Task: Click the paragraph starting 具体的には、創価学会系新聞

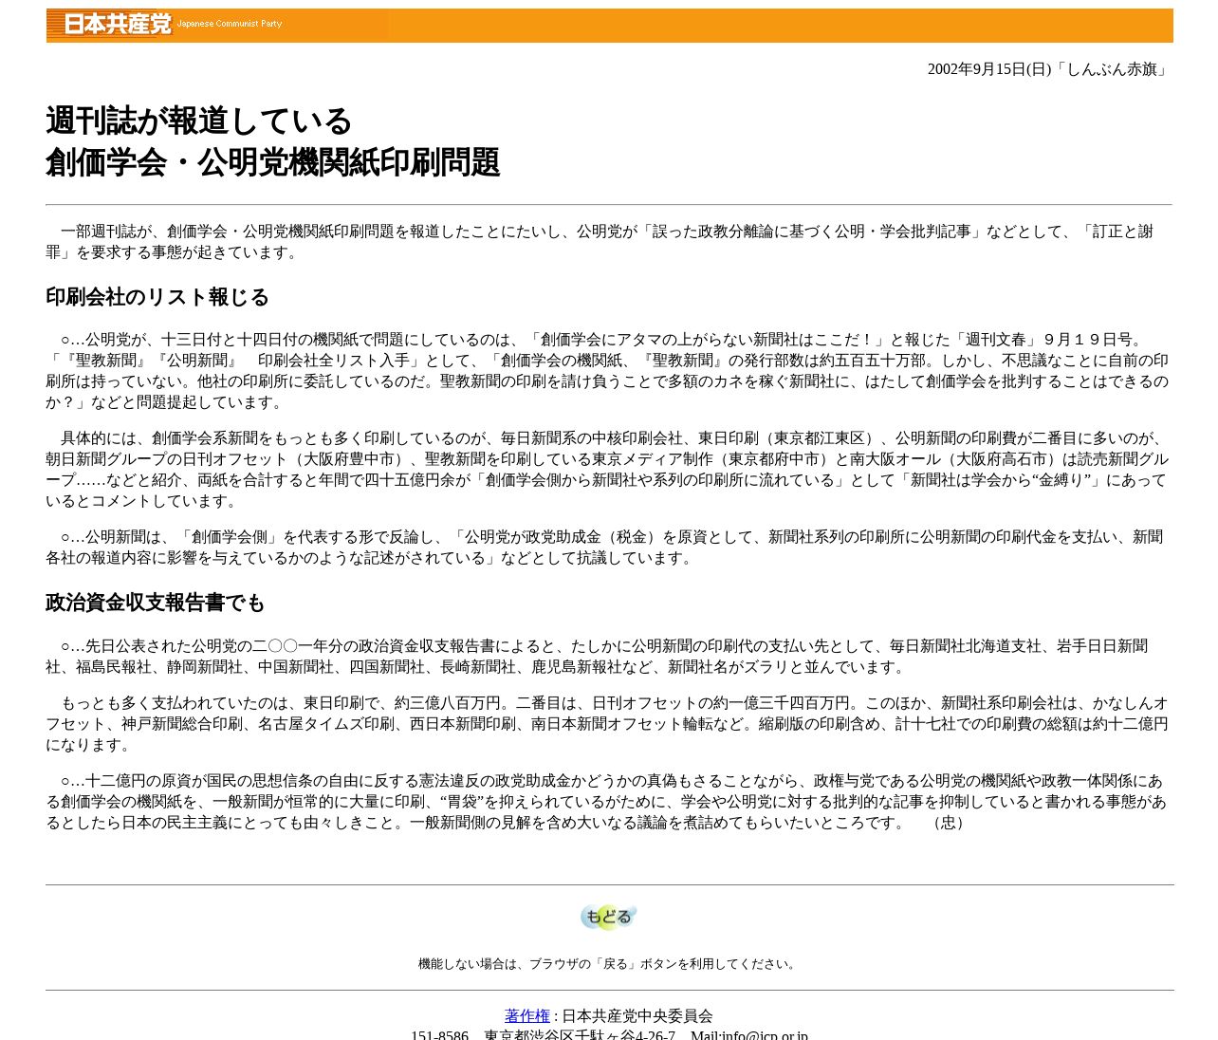Action: pos(607,470)
